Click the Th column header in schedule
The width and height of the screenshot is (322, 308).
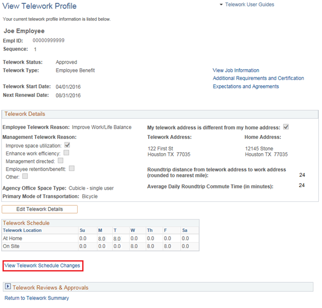pyautogui.click(x=150, y=230)
